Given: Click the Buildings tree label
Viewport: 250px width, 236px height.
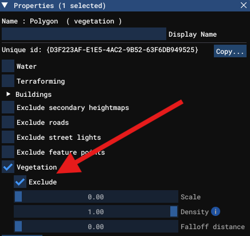Looking at the screenshot, I should click(x=34, y=95).
